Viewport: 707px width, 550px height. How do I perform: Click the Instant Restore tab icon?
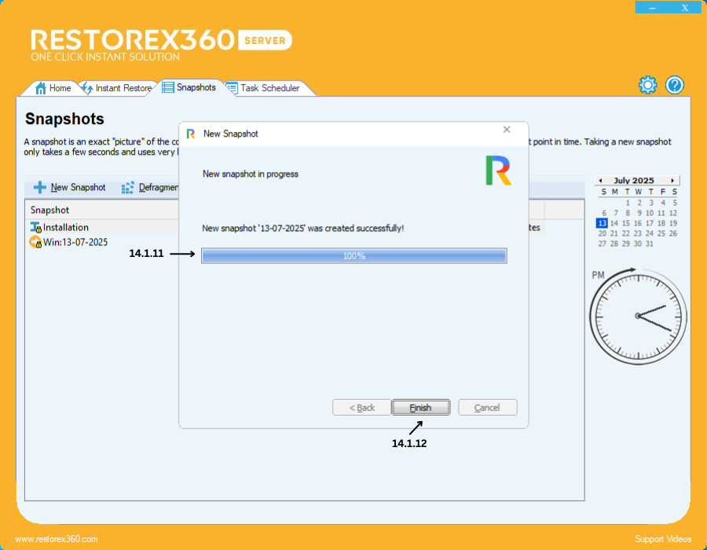click(x=87, y=88)
